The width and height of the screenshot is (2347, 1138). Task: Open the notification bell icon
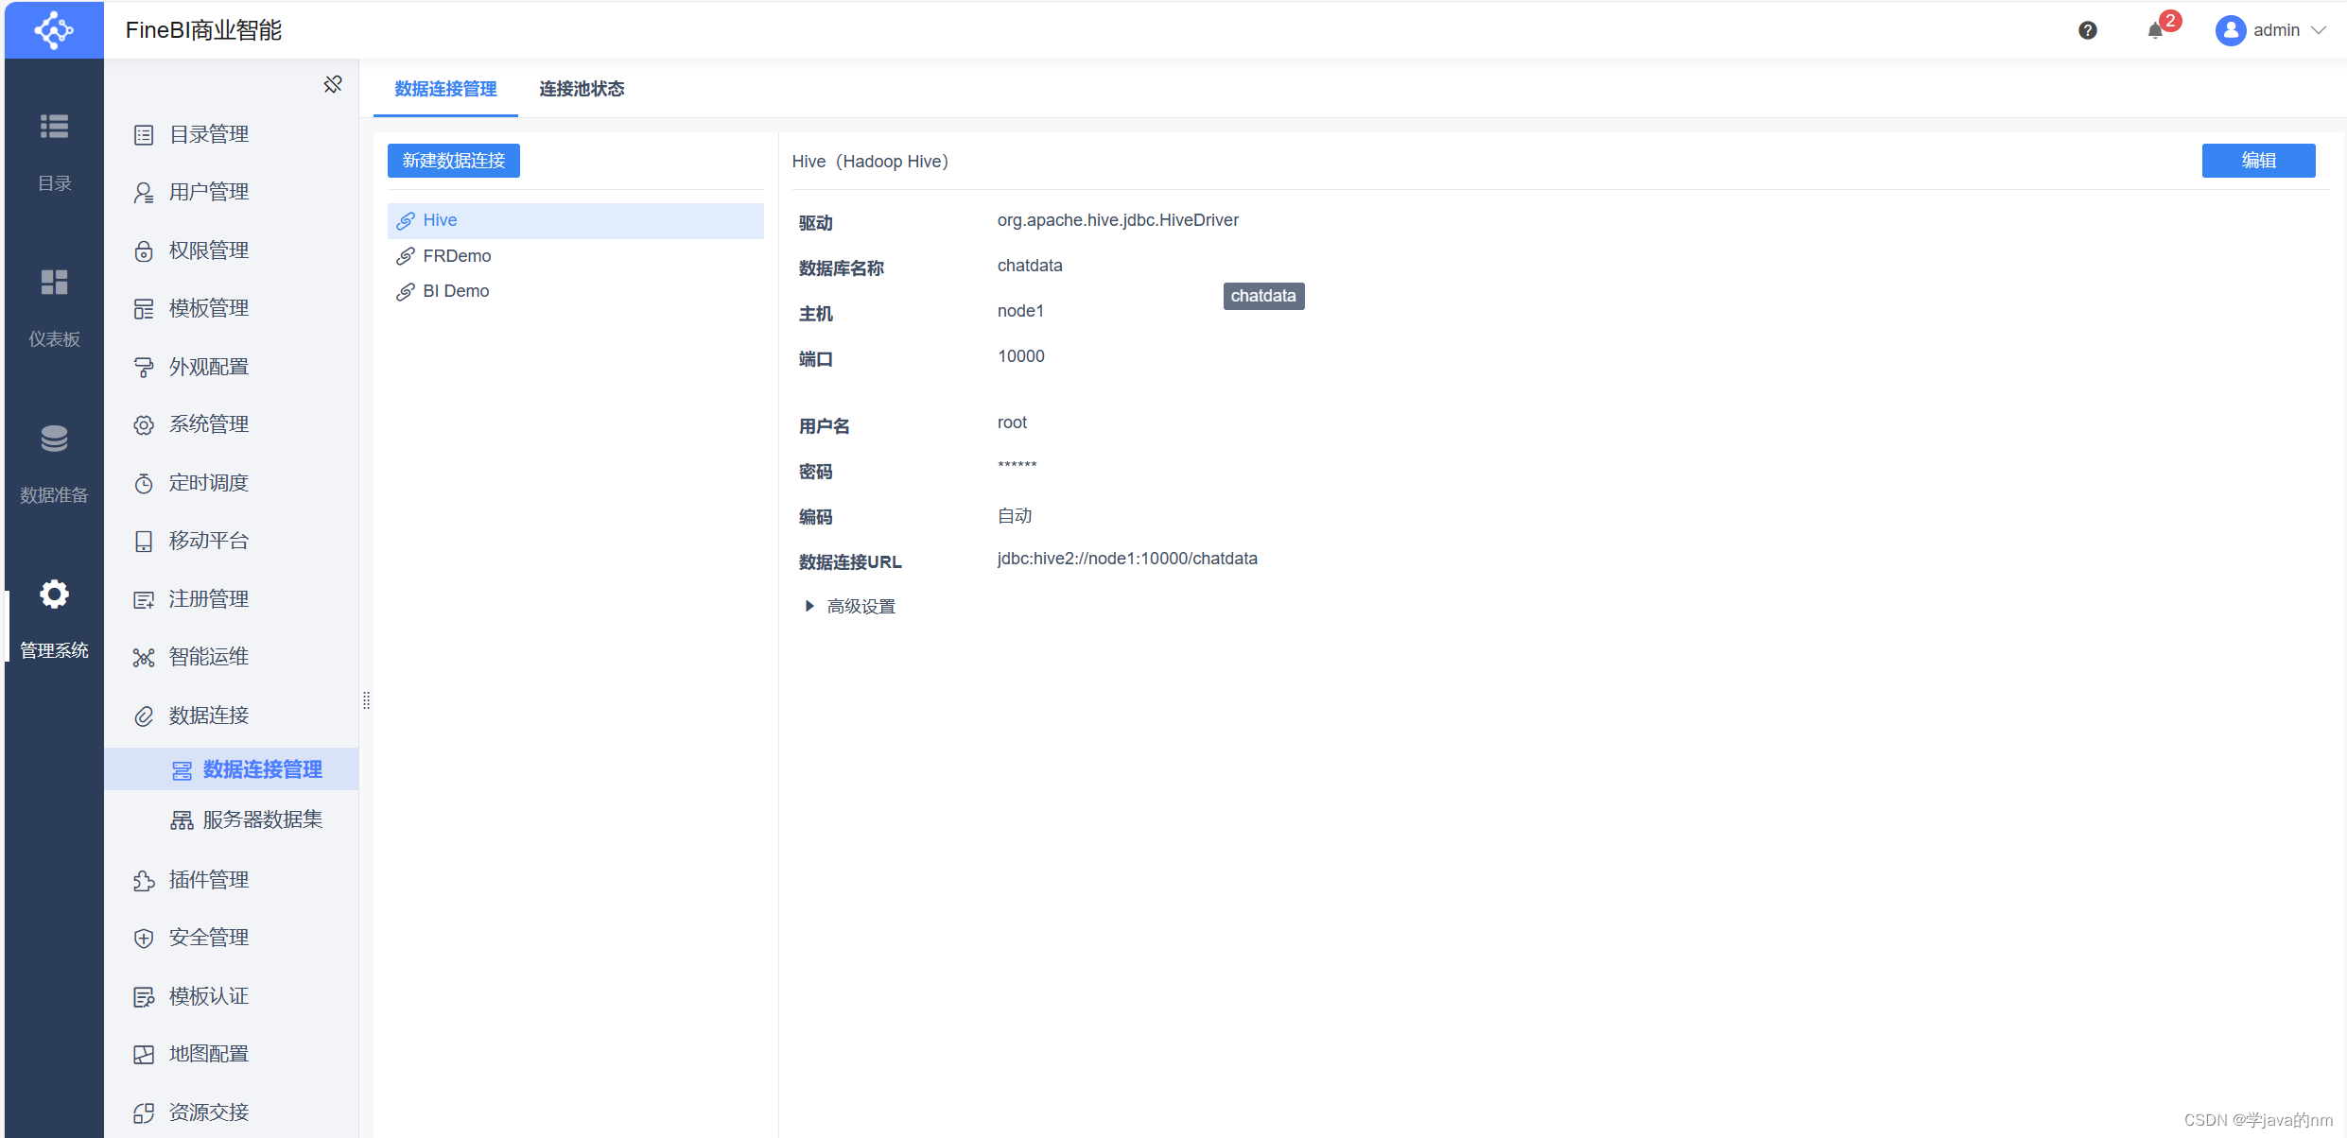2155,30
